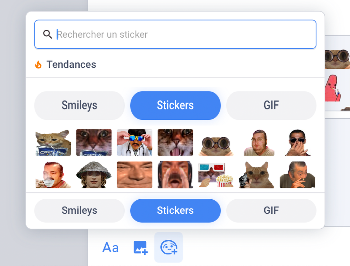Click the magnifying glass search icon
The height and width of the screenshot is (266, 350).
tap(48, 34)
